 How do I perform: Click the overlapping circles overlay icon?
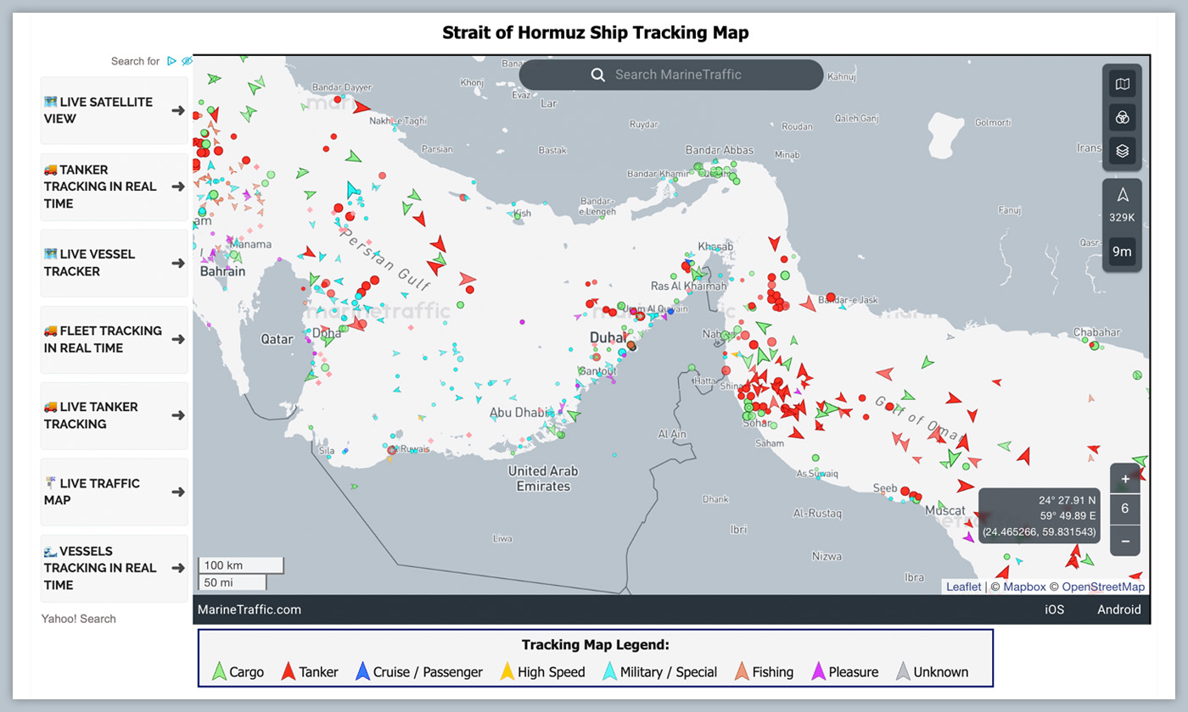pos(1122,117)
